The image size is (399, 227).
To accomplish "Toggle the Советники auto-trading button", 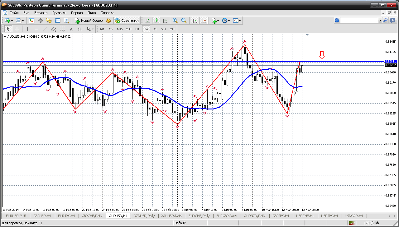I will pos(127,21).
